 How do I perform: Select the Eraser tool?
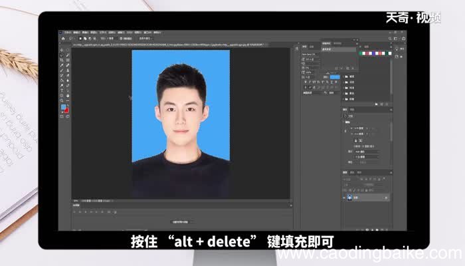pyautogui.click(x=68, y=76)
